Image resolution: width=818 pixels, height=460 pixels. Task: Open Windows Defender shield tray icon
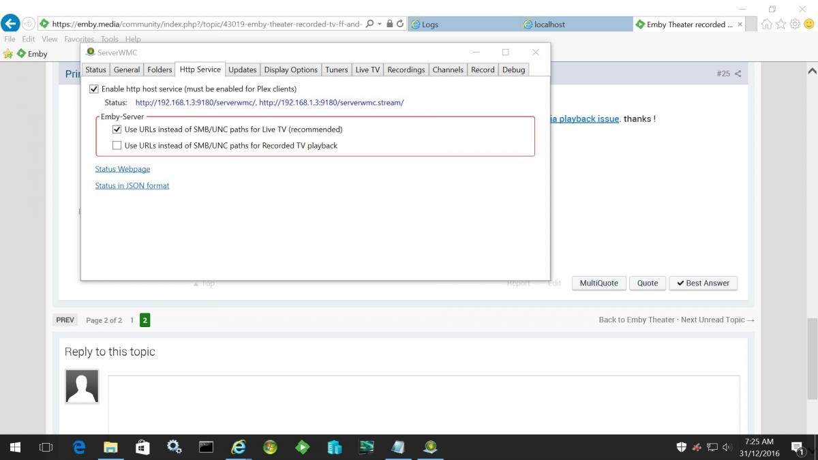681,448
